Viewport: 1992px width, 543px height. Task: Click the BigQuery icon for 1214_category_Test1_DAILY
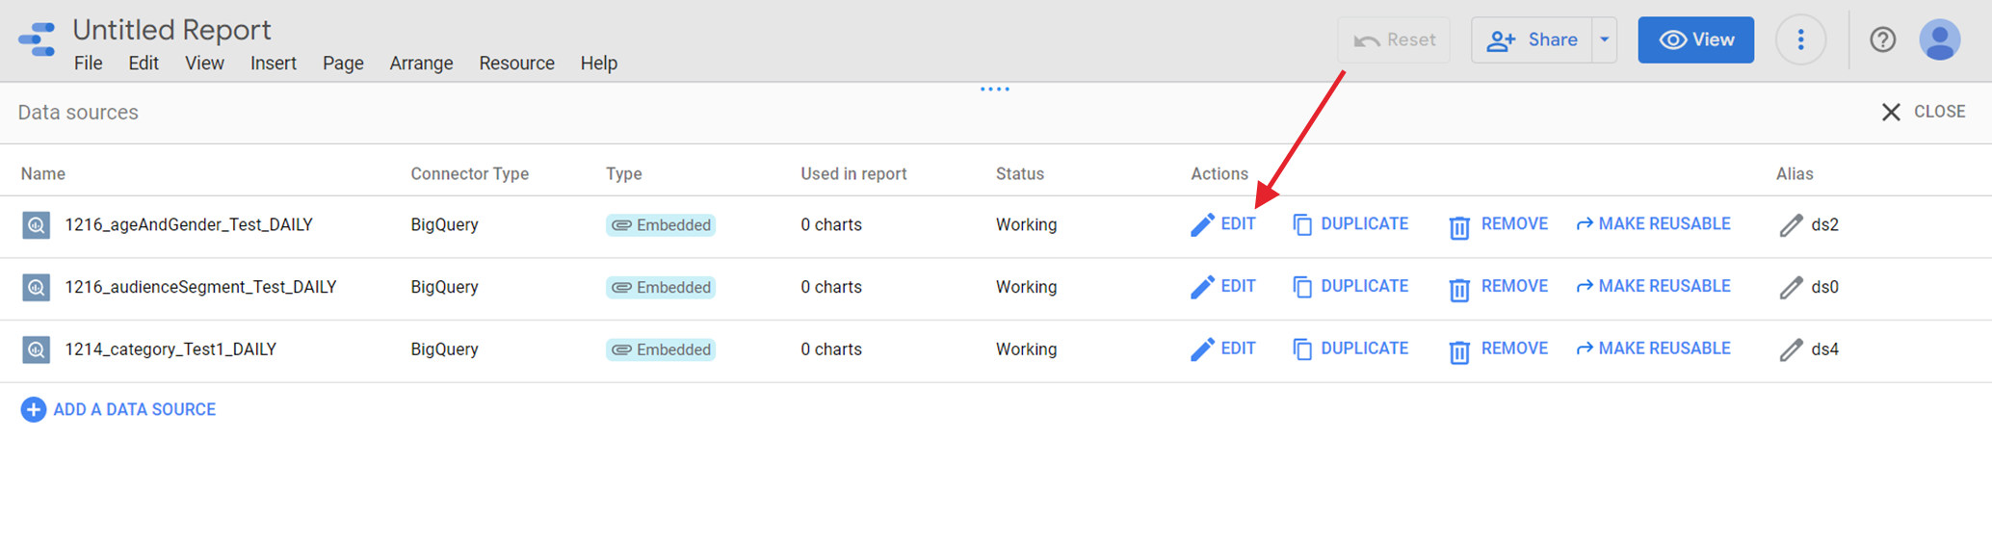click(37, 349)
